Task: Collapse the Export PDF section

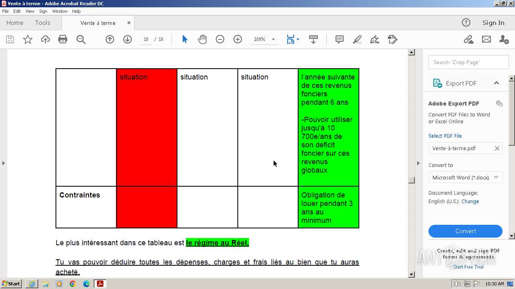Action: (x=496, y=83)
